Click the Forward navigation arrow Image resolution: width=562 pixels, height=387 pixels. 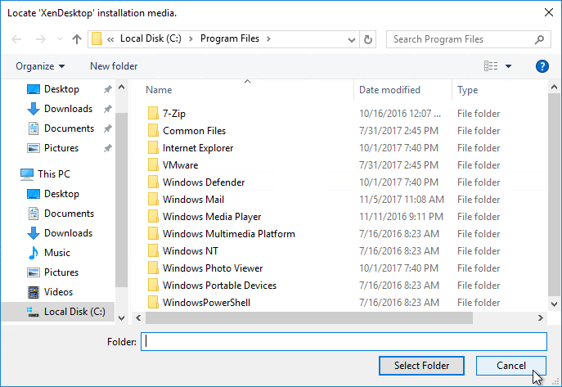[41, 39]
